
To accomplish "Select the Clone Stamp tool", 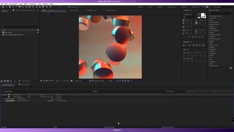I will [x=40, y=7].
